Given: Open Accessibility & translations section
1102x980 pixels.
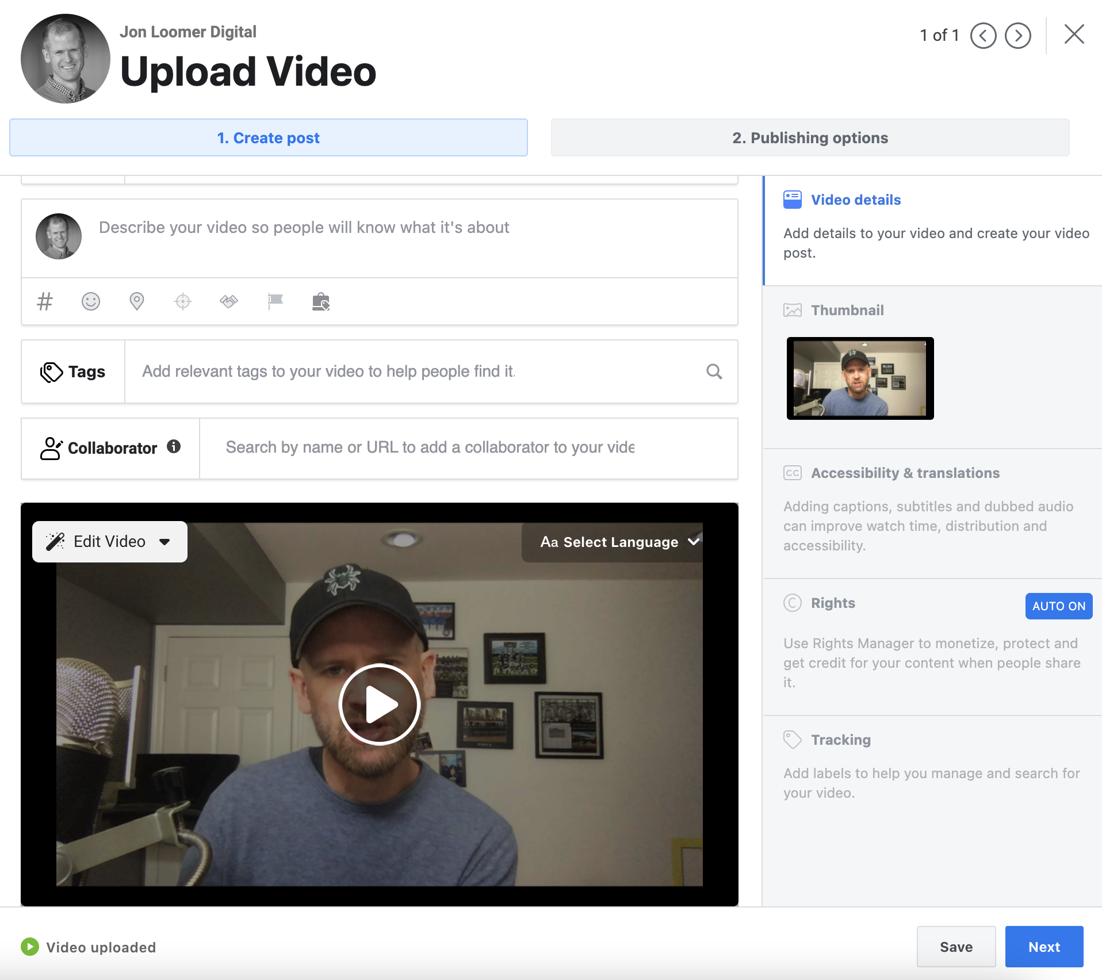Looking at the screenshot, I should [x=933, y=514].
